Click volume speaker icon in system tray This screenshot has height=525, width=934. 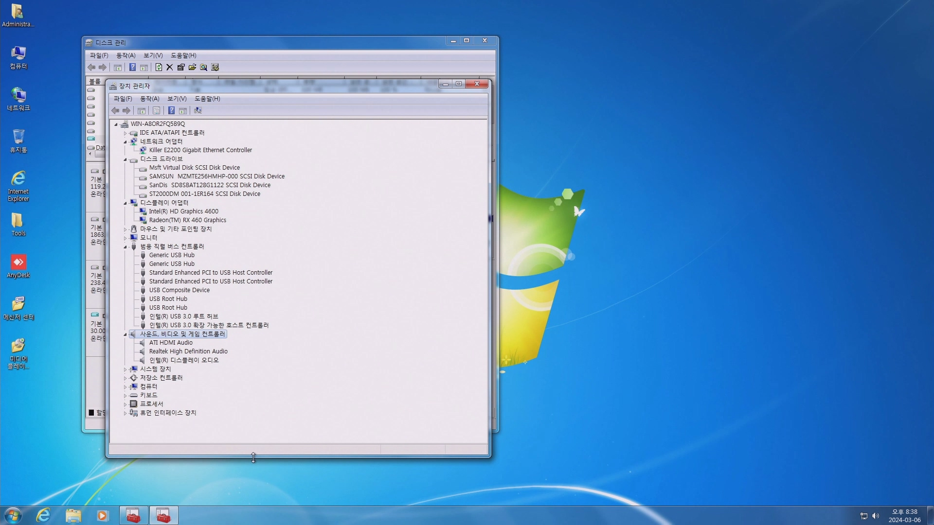click(x=876, y=516)
